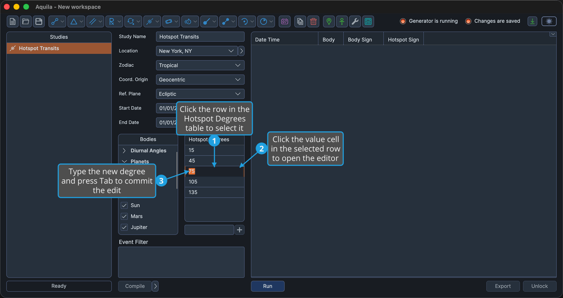Screen dimensions: 563x298
Task: Sort by the Hotspot Sign column header
Action: [x=404, y=40]
